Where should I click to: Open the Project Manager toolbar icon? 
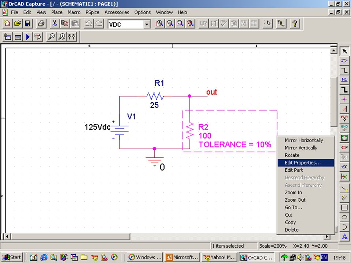pyautogui.click(x=281, y=23)
